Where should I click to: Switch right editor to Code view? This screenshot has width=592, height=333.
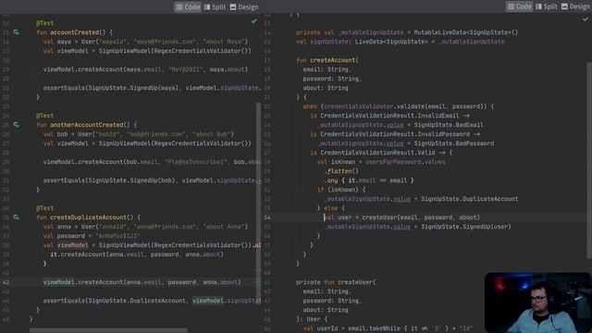519,6
